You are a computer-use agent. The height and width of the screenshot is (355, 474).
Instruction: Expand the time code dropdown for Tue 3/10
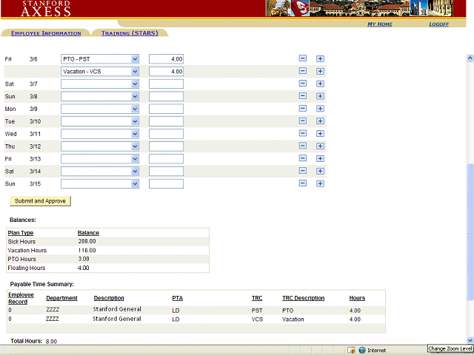tap(135, 121)
